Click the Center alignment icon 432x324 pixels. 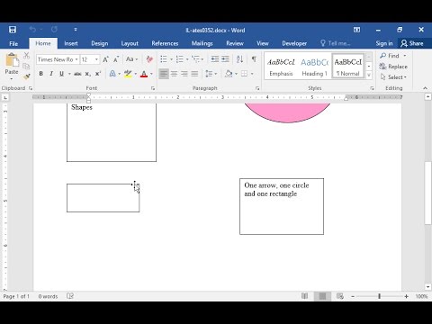point(174,74)
